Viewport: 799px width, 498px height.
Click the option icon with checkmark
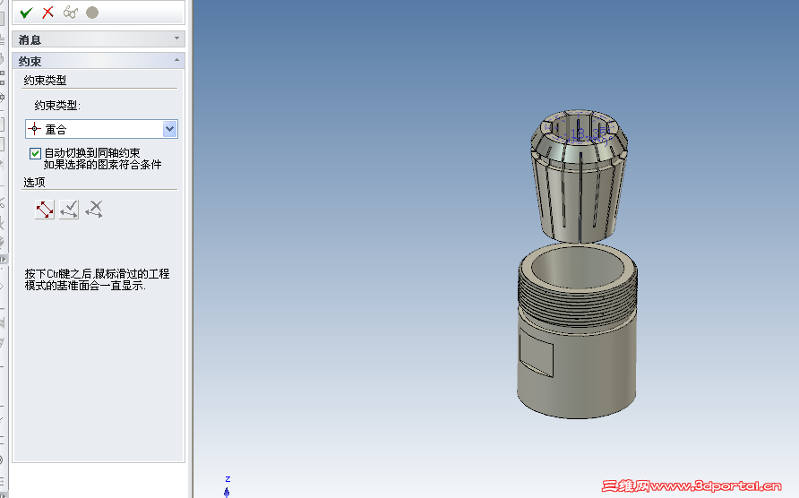(x=69, y=210)
